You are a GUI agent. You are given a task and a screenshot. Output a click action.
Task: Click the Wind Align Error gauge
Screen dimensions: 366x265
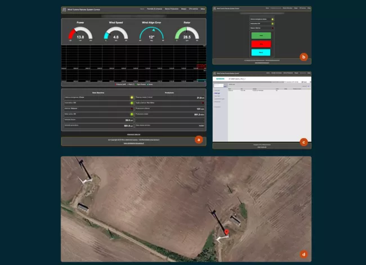coord(151,33)
